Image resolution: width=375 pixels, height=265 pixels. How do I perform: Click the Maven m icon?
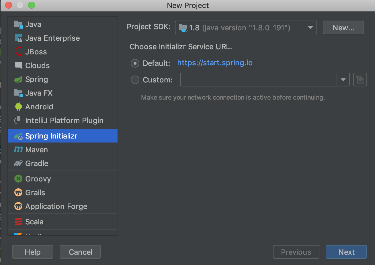coord(18,149)
